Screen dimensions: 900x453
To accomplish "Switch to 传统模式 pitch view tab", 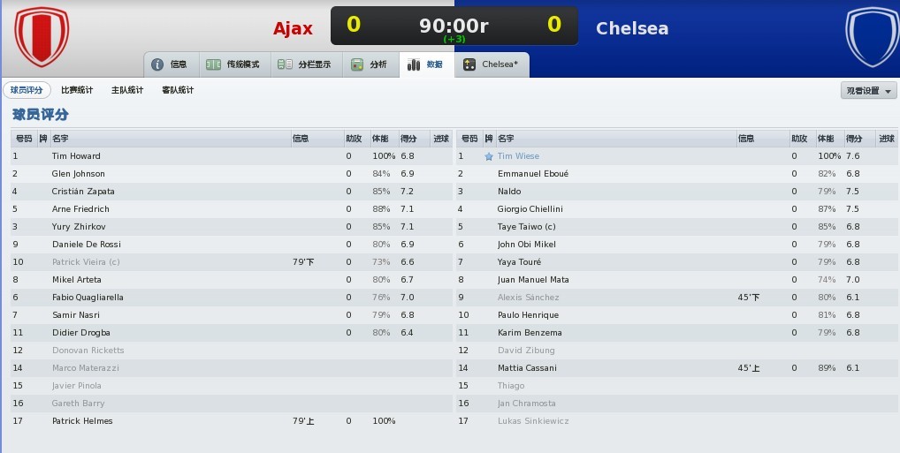I will [235, 64].
